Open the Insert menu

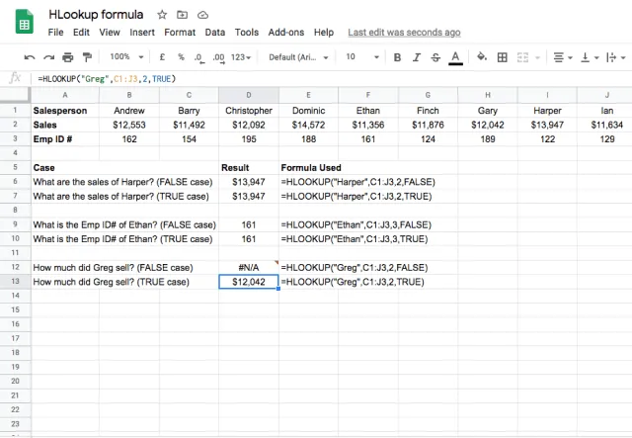142,33
